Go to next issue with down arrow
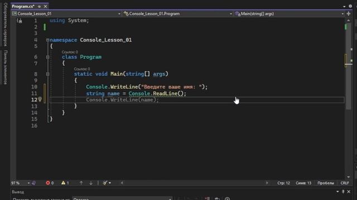357x200 pixels. click(x=91, y=183)
